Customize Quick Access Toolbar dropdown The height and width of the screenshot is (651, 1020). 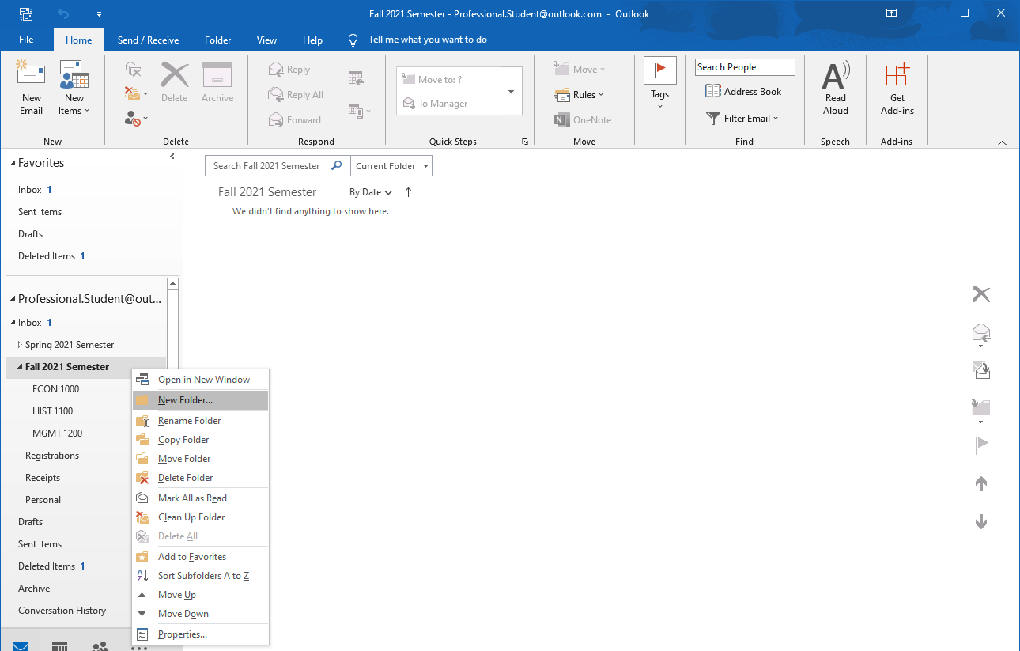coord(99,14)
